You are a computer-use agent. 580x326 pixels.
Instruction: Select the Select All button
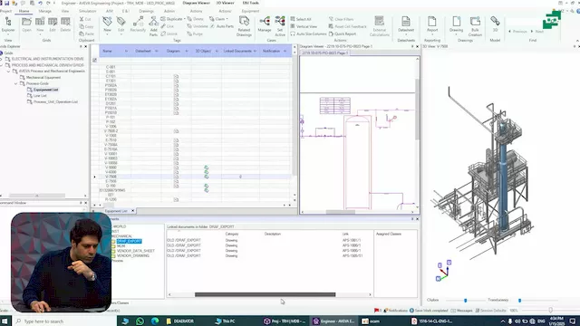[301, 19]
